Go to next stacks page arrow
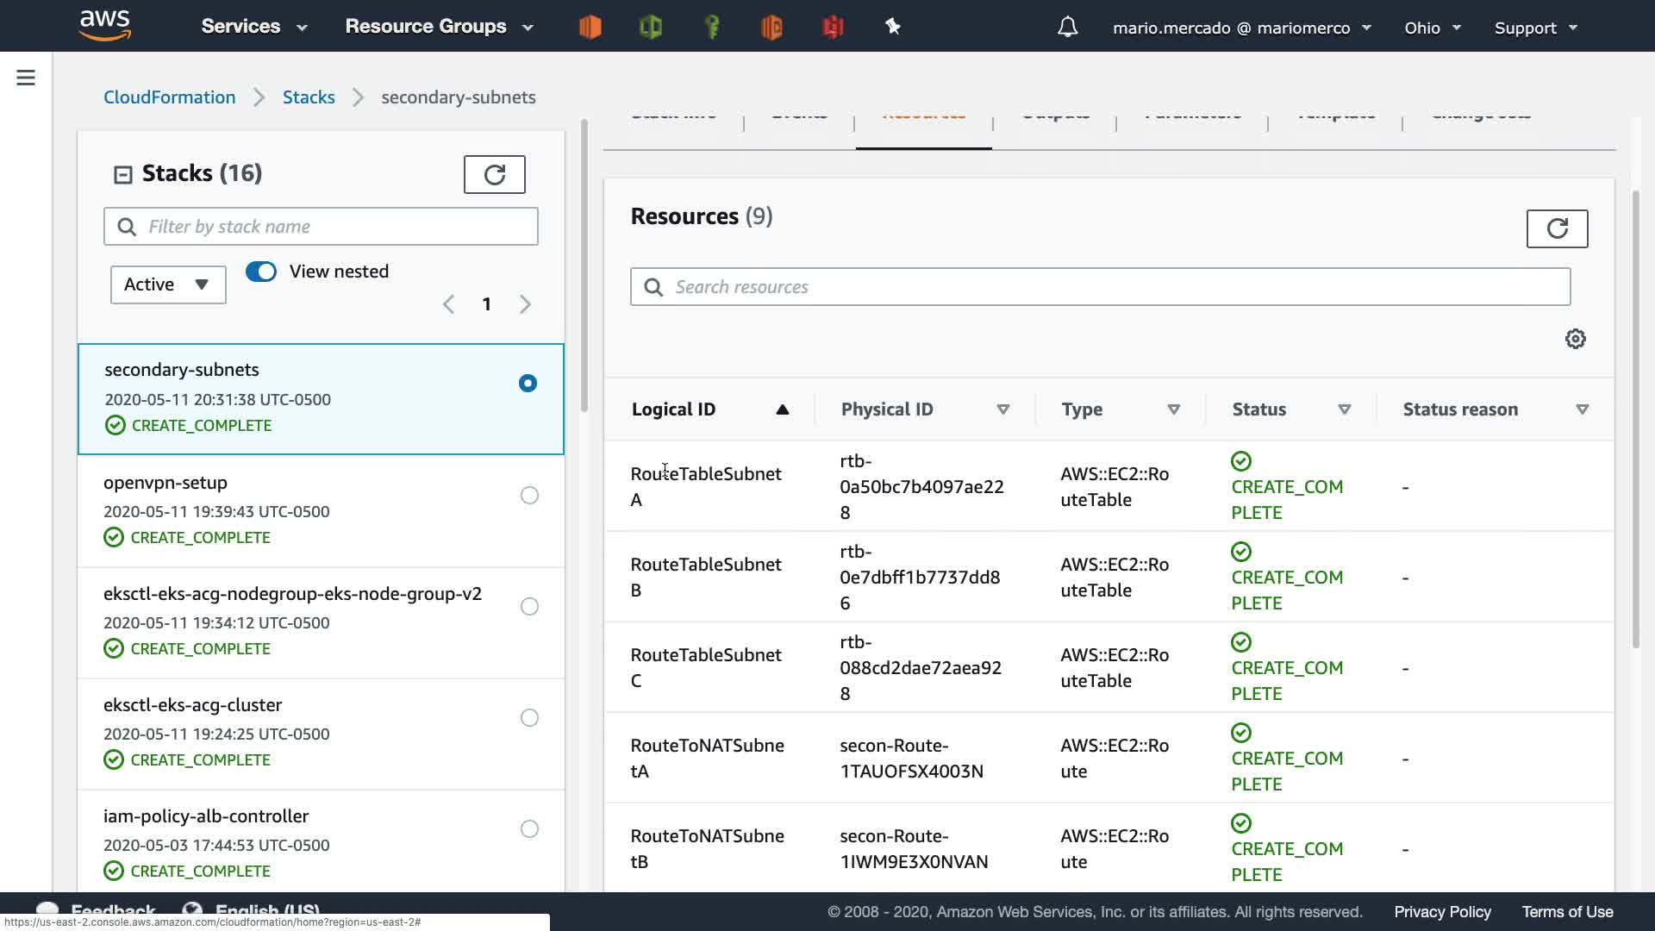Image resolution: width=1655 pixels, height=931 pixels. (525, 304)
